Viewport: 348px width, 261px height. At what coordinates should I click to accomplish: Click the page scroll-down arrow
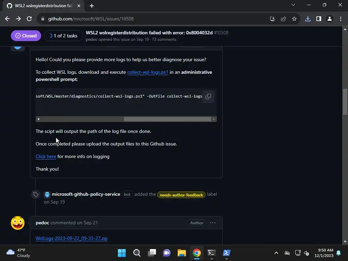tap(345, 242)
